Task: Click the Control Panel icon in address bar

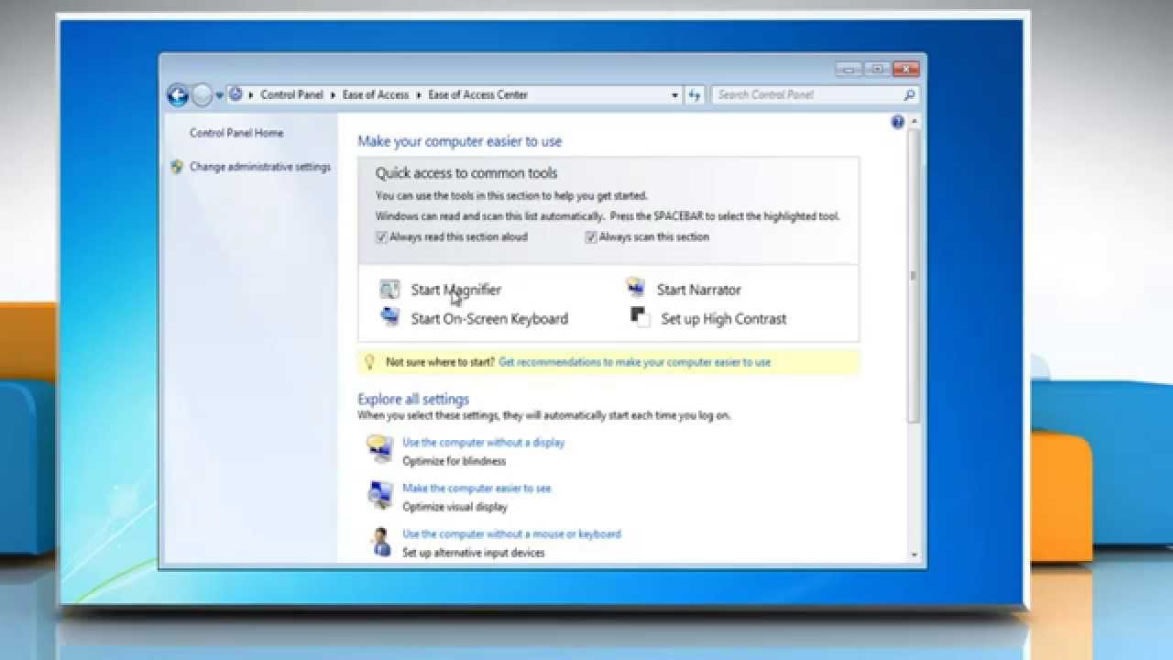Action: click(x=236, y=94)
